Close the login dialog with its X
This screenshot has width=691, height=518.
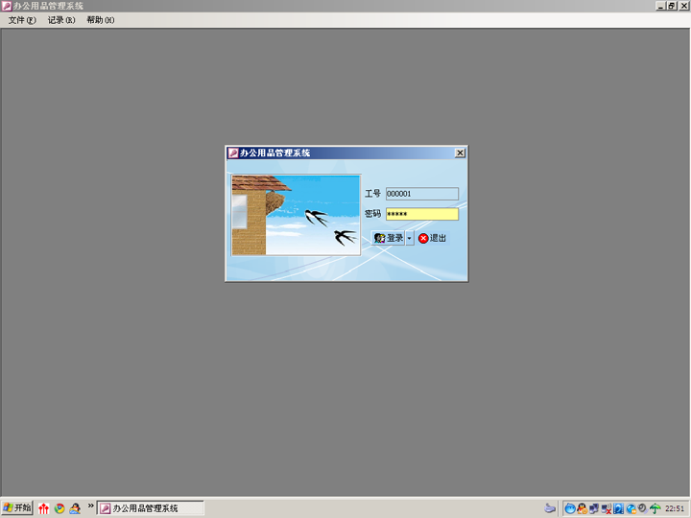tap(460, 153)
